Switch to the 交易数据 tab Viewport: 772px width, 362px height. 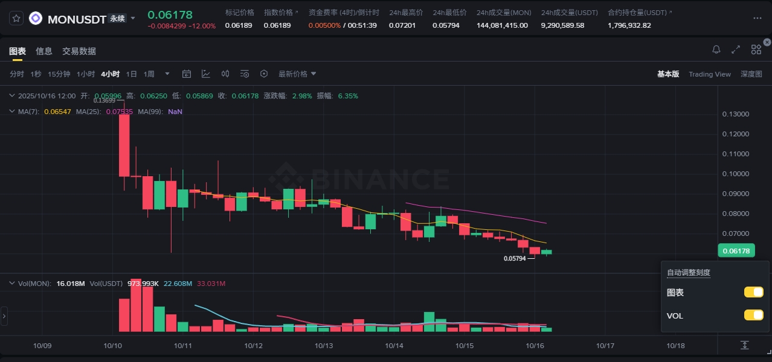[x=79, y=51]
